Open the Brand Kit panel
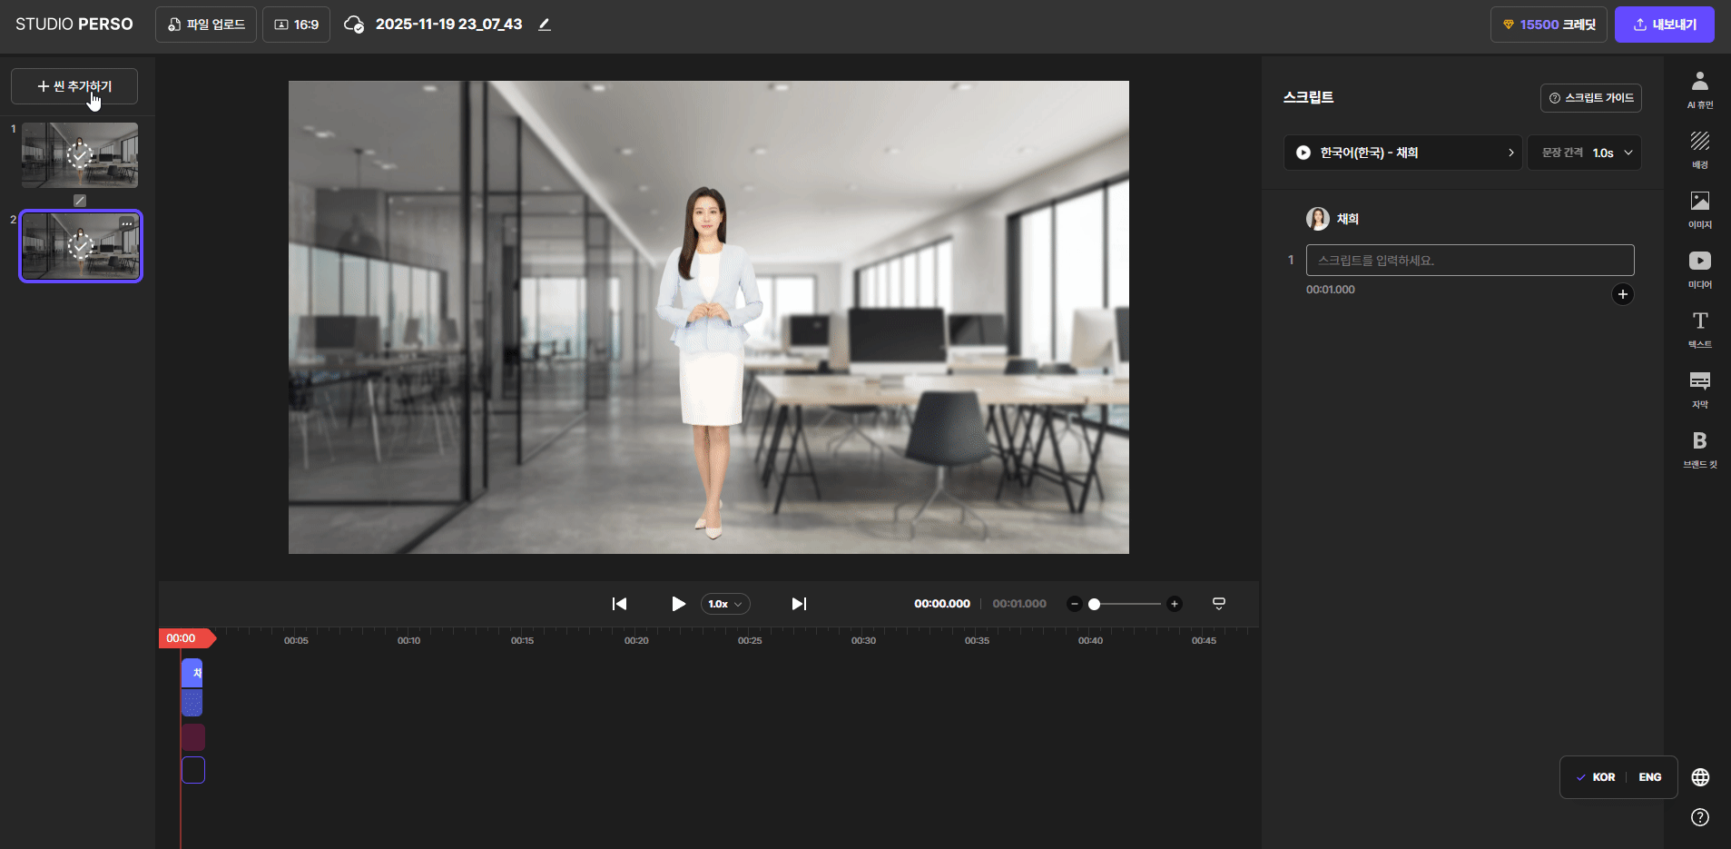Image resolution: width=1731 pixels, height=849 pixels. pyautogui.click(x=1699, y=449)
